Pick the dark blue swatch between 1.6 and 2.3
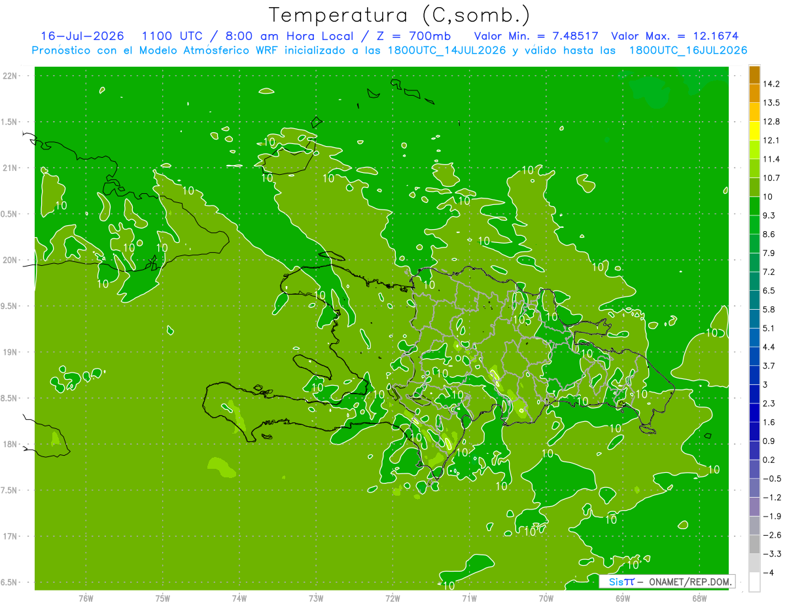This screenshot has width=785, height=607. click(x=754, y=413)
